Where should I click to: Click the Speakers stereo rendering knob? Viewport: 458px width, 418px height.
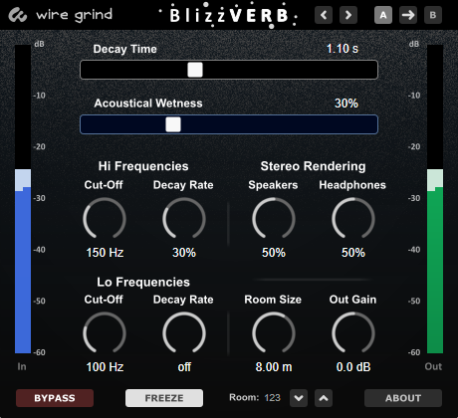pyautogui.click(x=274, y=219)
